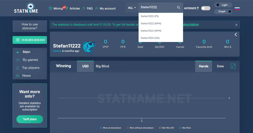Click the Win $ stat
The height and width of the screenshot is (133, 253).
(227, 44)
